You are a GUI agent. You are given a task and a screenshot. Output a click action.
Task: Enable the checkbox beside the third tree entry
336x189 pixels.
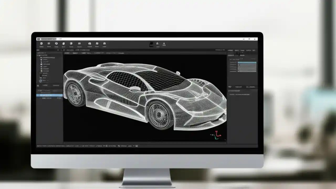pyautogui.click(x=41, y=62)
